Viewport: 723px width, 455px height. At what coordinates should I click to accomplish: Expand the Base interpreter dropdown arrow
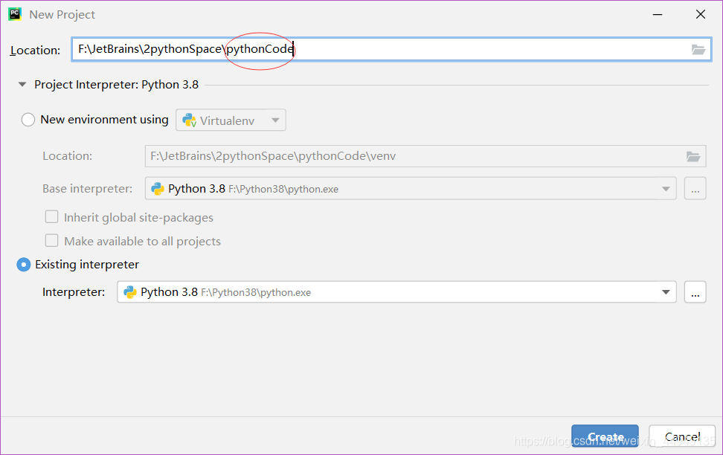[x=666, y=189]
